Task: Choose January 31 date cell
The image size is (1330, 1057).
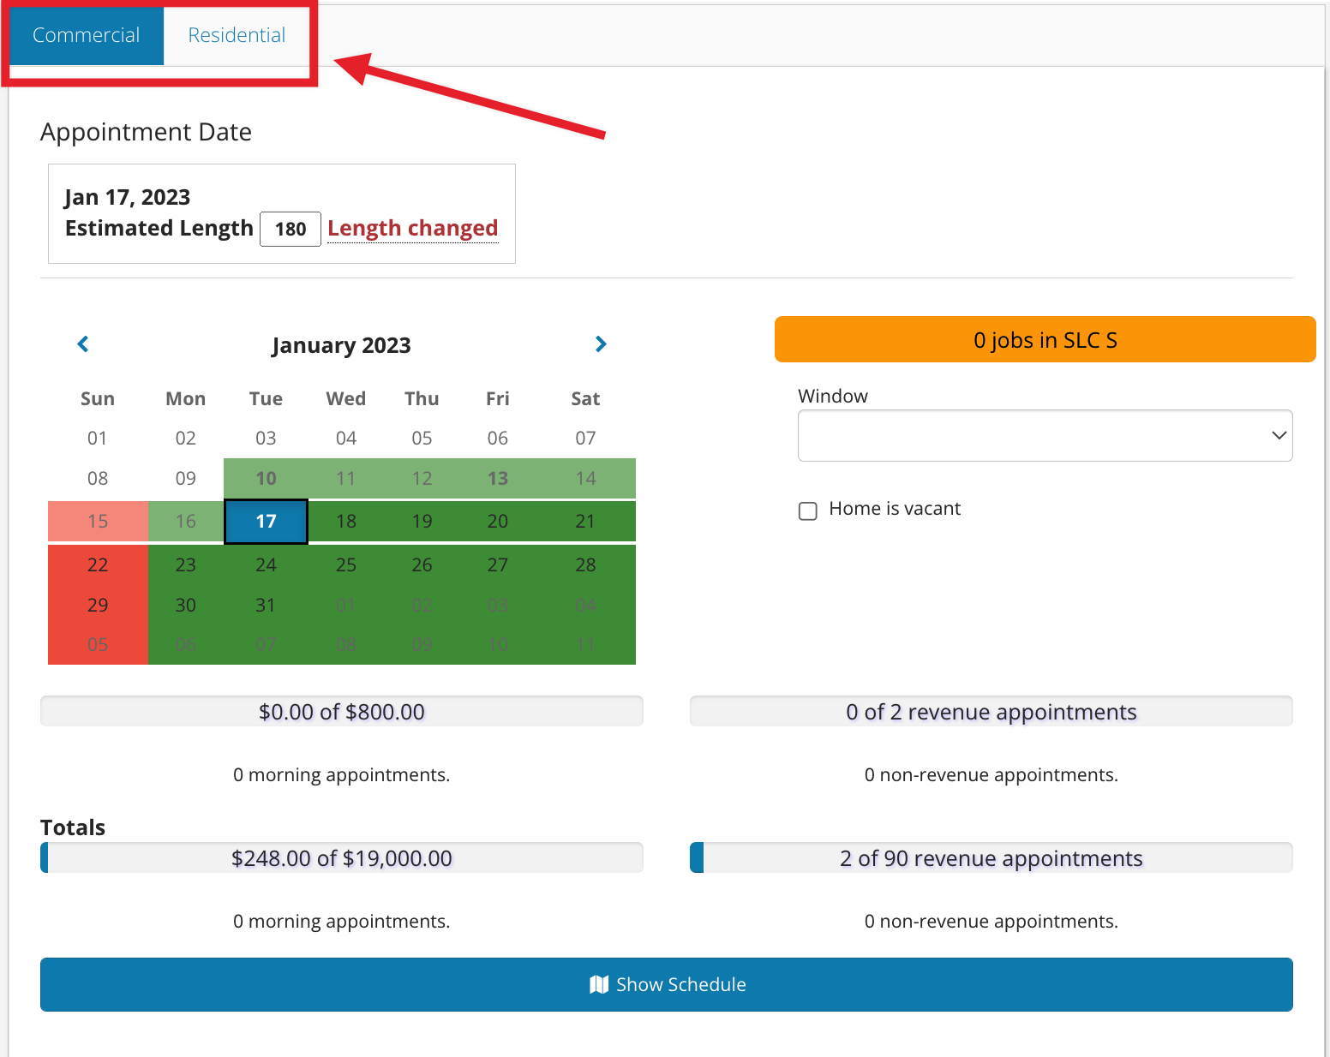Action: [x=266, y=606]
